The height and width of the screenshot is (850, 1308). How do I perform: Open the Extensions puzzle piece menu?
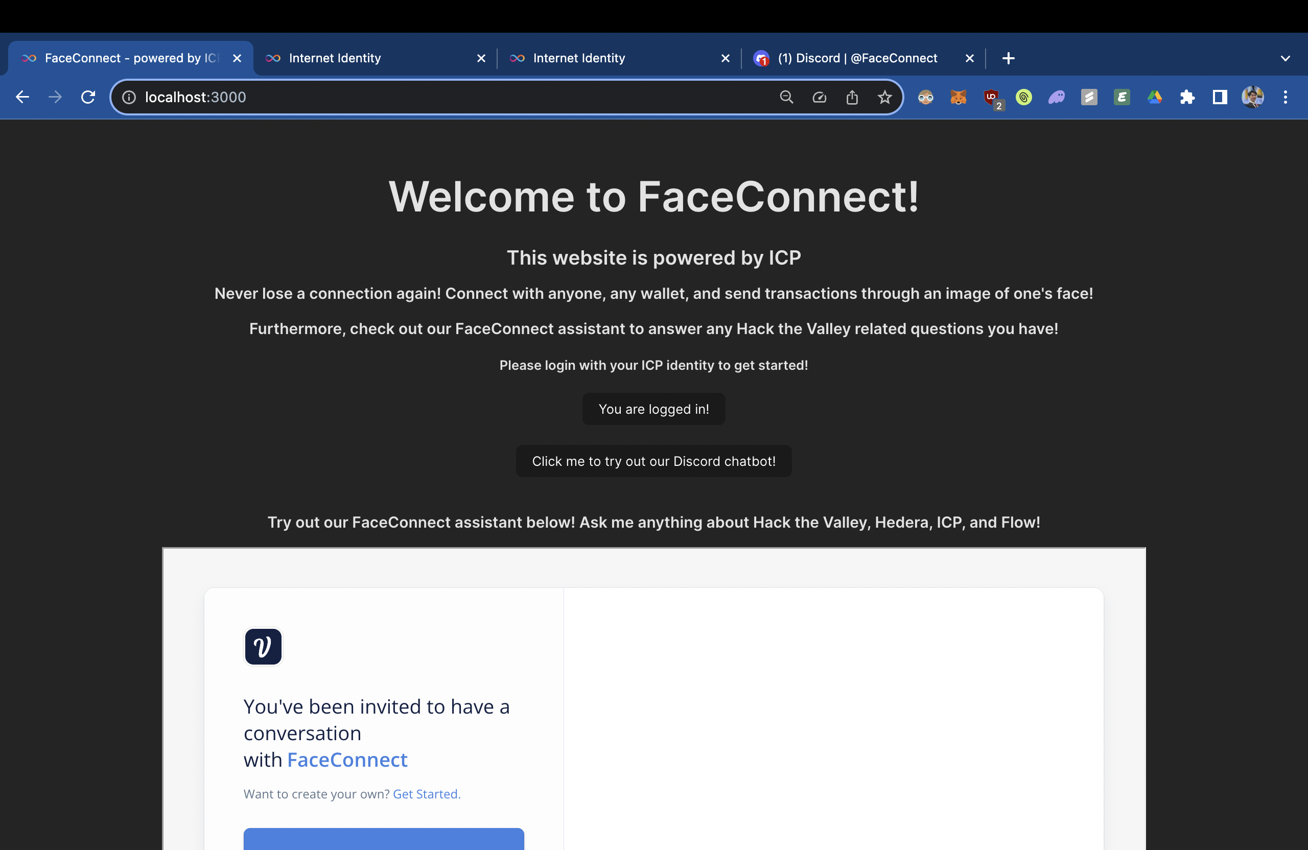pyautogui.click(x=1187, y=97)
